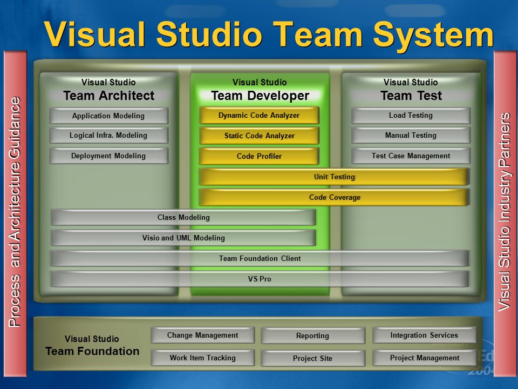Select the Integration Services box
Image resolution: width=518 pixels, height=389 pixels.
[424, 335]
